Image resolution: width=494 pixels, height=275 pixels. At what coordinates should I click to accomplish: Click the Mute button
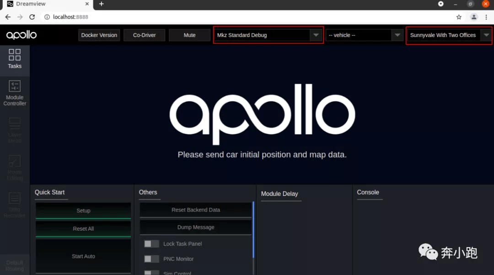tap(190, 35)
